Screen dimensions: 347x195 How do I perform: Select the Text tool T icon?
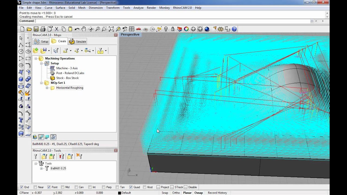21,120
